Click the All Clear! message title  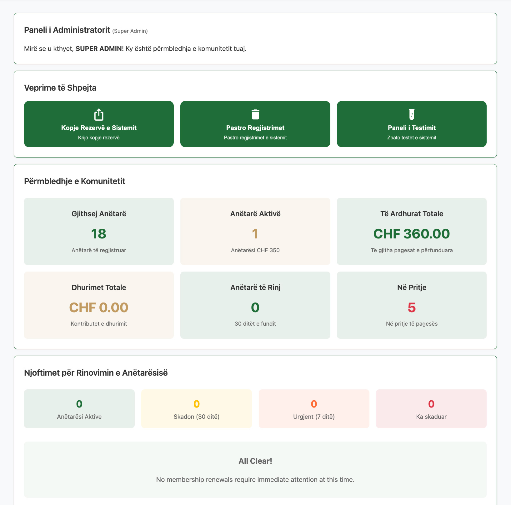pos(255,461)
